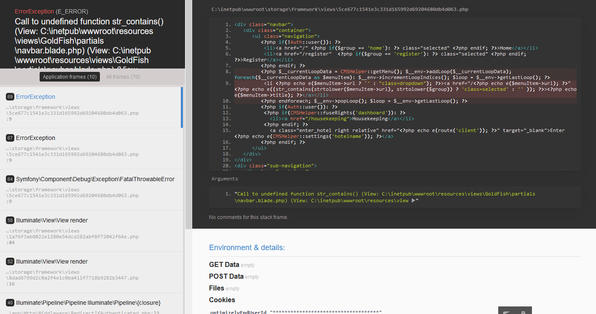Click the "GET Data" heading
The width and height of the screenshot is (596, 314).
pos(224,265)
